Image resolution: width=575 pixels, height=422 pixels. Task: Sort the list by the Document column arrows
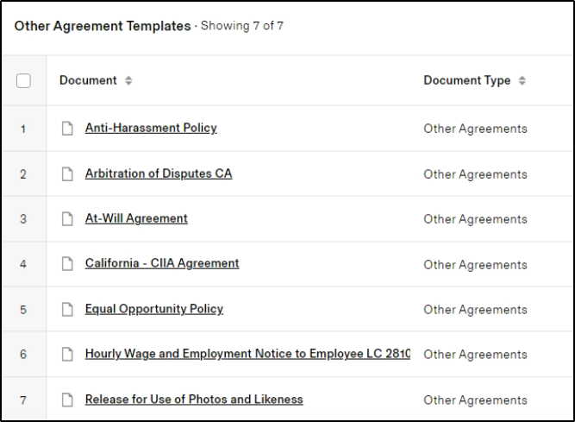[128, 81]
